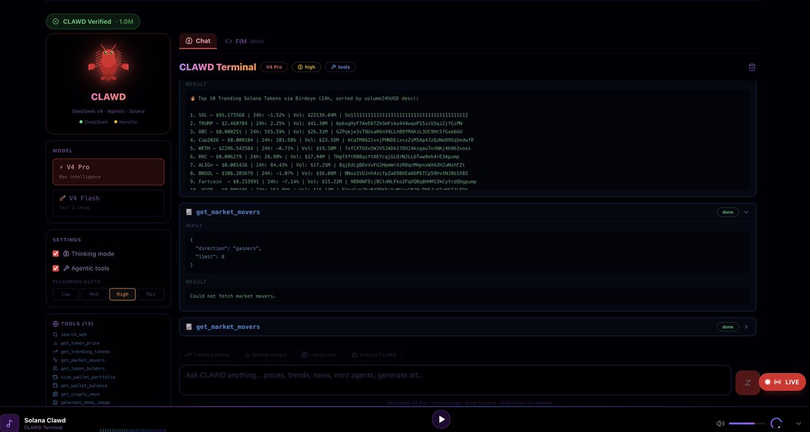This screenshot has height=432, width=810.
Task: Click the Market movers suggestion chip
Action: click(x=266, y=354)
